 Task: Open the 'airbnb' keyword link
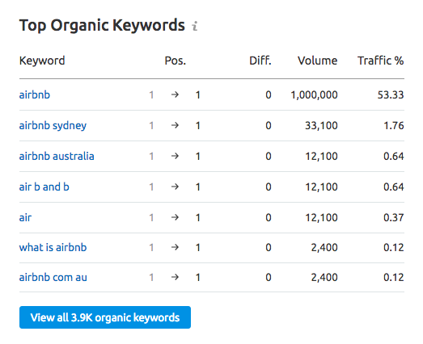[35, 94]
